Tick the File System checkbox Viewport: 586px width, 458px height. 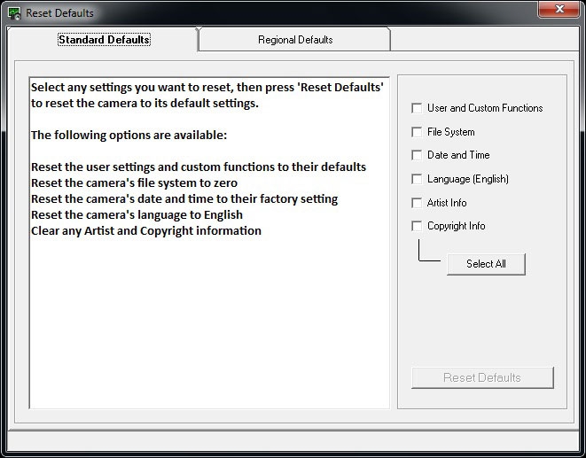click(417, 132)
